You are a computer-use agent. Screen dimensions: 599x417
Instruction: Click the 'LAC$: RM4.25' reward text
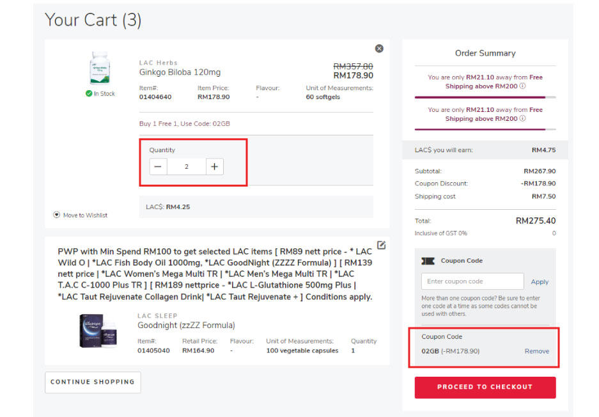167,207
